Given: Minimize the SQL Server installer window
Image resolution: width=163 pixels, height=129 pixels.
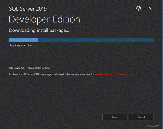Looking at the screenshot, I should pos(144,9).
